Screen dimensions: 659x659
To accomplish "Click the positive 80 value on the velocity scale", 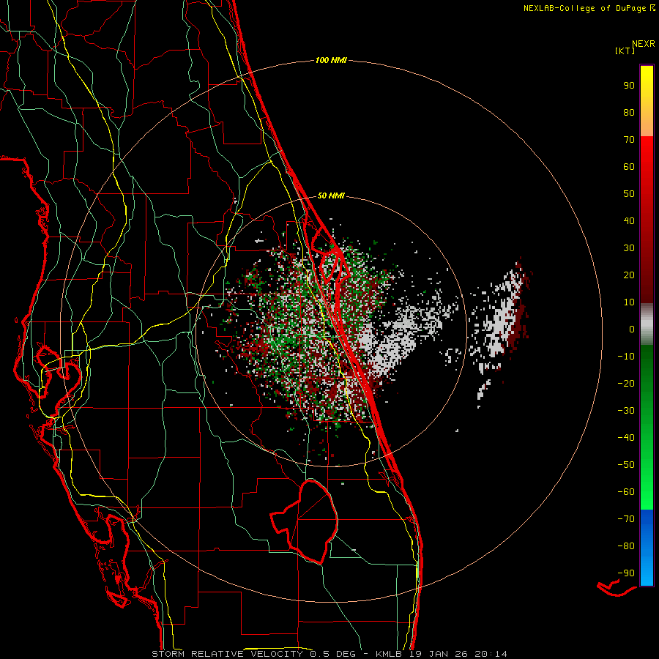I will 629,113.
